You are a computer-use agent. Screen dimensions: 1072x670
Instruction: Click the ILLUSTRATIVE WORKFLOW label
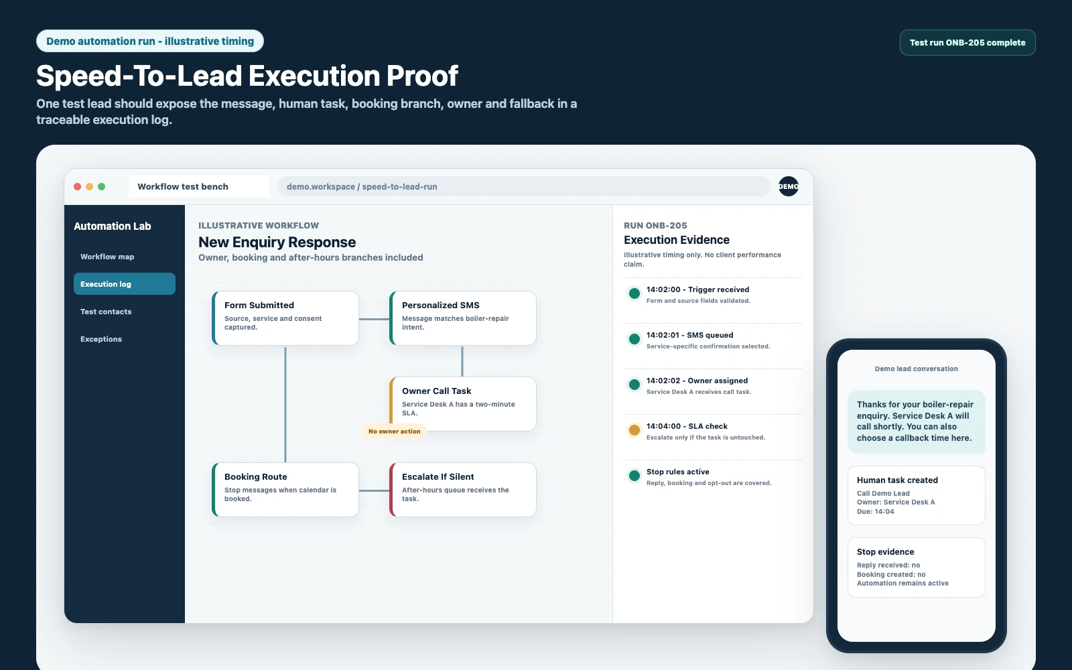[x=259, y=226]
